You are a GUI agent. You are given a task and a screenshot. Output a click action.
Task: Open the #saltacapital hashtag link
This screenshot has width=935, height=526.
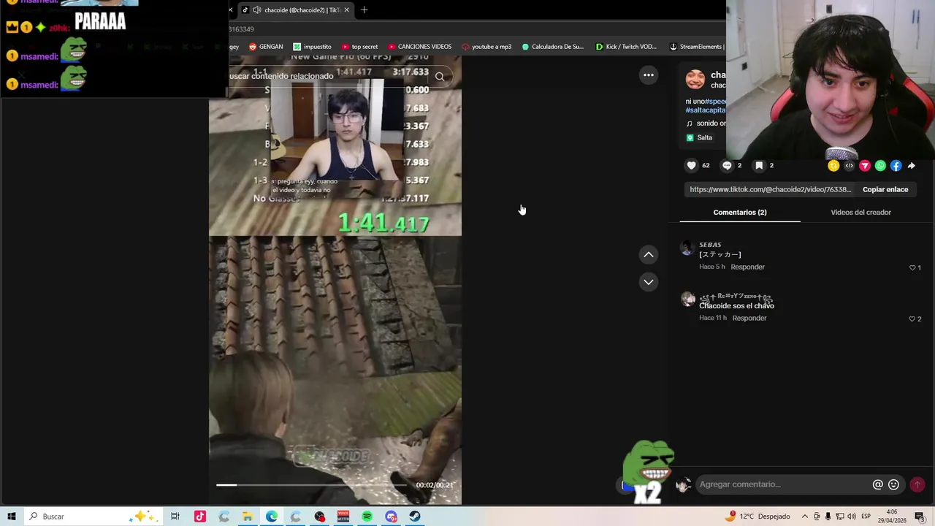pos(706,110)
